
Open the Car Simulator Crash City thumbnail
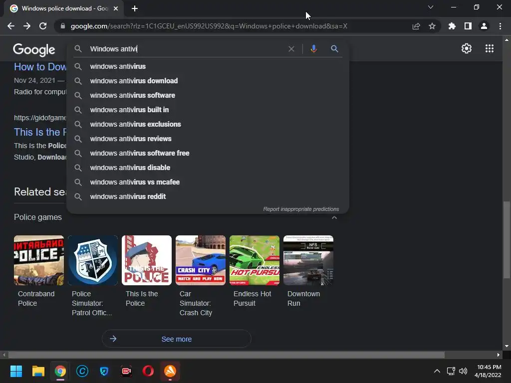(201, 260)
